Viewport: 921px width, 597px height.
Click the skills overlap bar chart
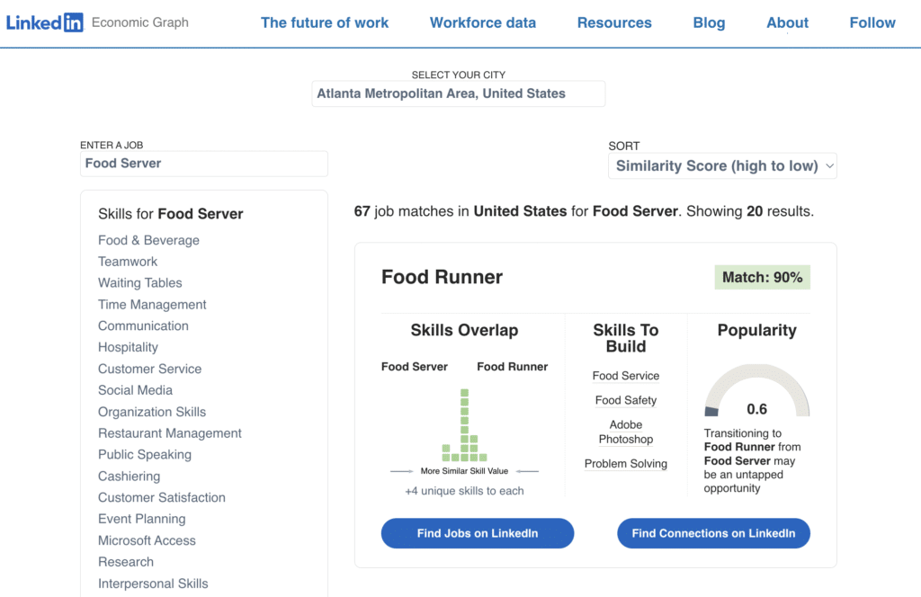(x=464, y=425)
